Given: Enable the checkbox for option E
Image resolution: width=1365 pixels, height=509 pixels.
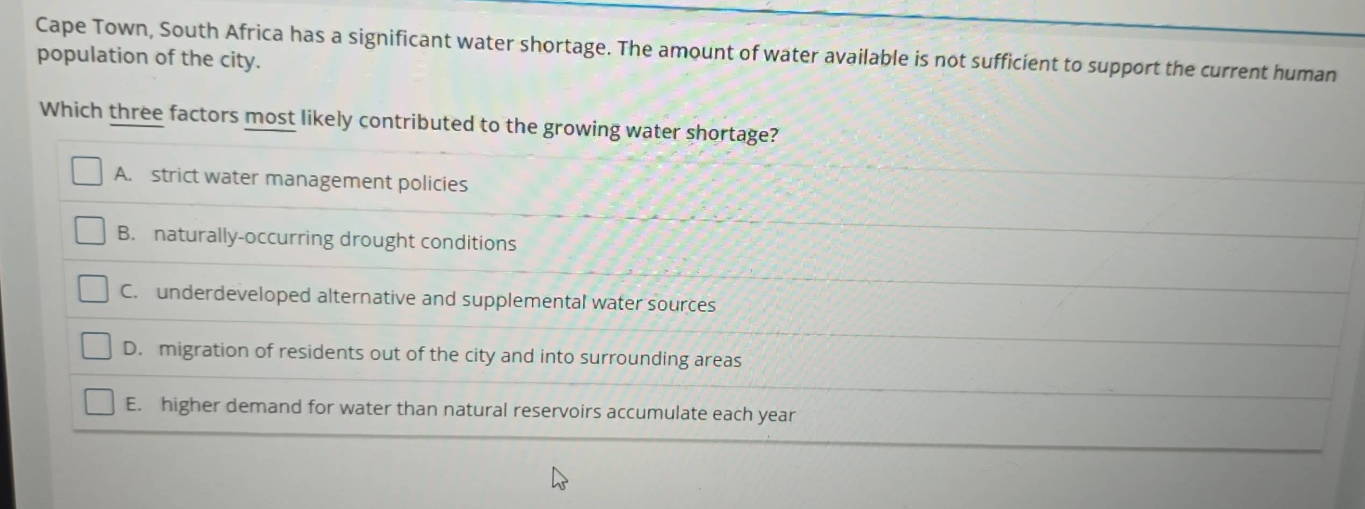Looking at the screenshot, I should [99, 402].
